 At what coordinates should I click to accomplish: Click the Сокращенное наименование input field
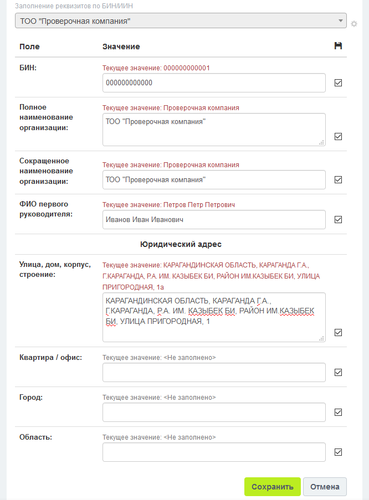coord(214,179)
